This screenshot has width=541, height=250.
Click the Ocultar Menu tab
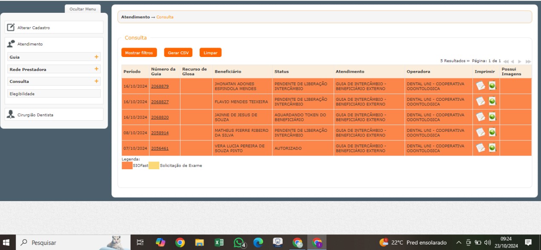[83, 9]
